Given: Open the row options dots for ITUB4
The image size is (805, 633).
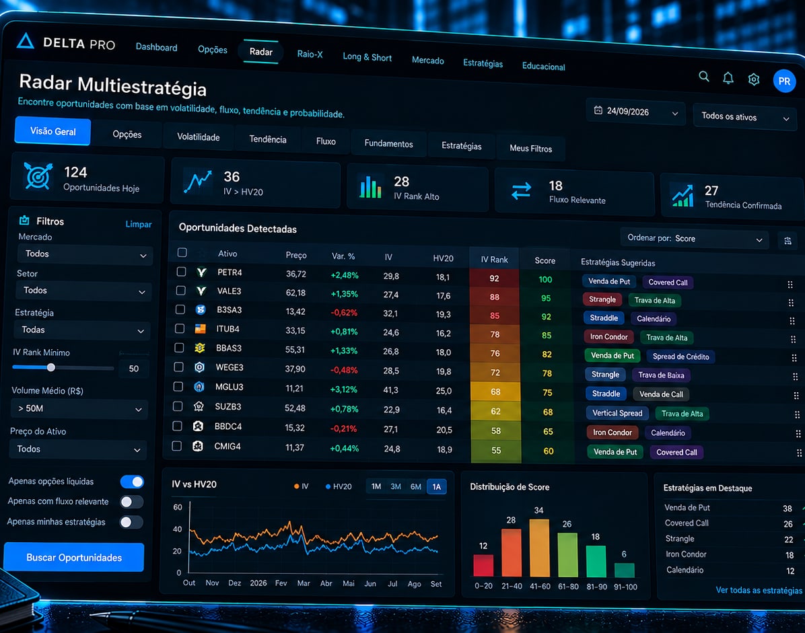Looking at the screenshot, I should (x=793, y=339).
